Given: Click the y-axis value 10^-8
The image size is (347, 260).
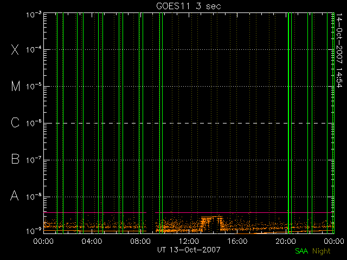Looking at the screenshot, I should pyautogui.click(x=34, y=197).
